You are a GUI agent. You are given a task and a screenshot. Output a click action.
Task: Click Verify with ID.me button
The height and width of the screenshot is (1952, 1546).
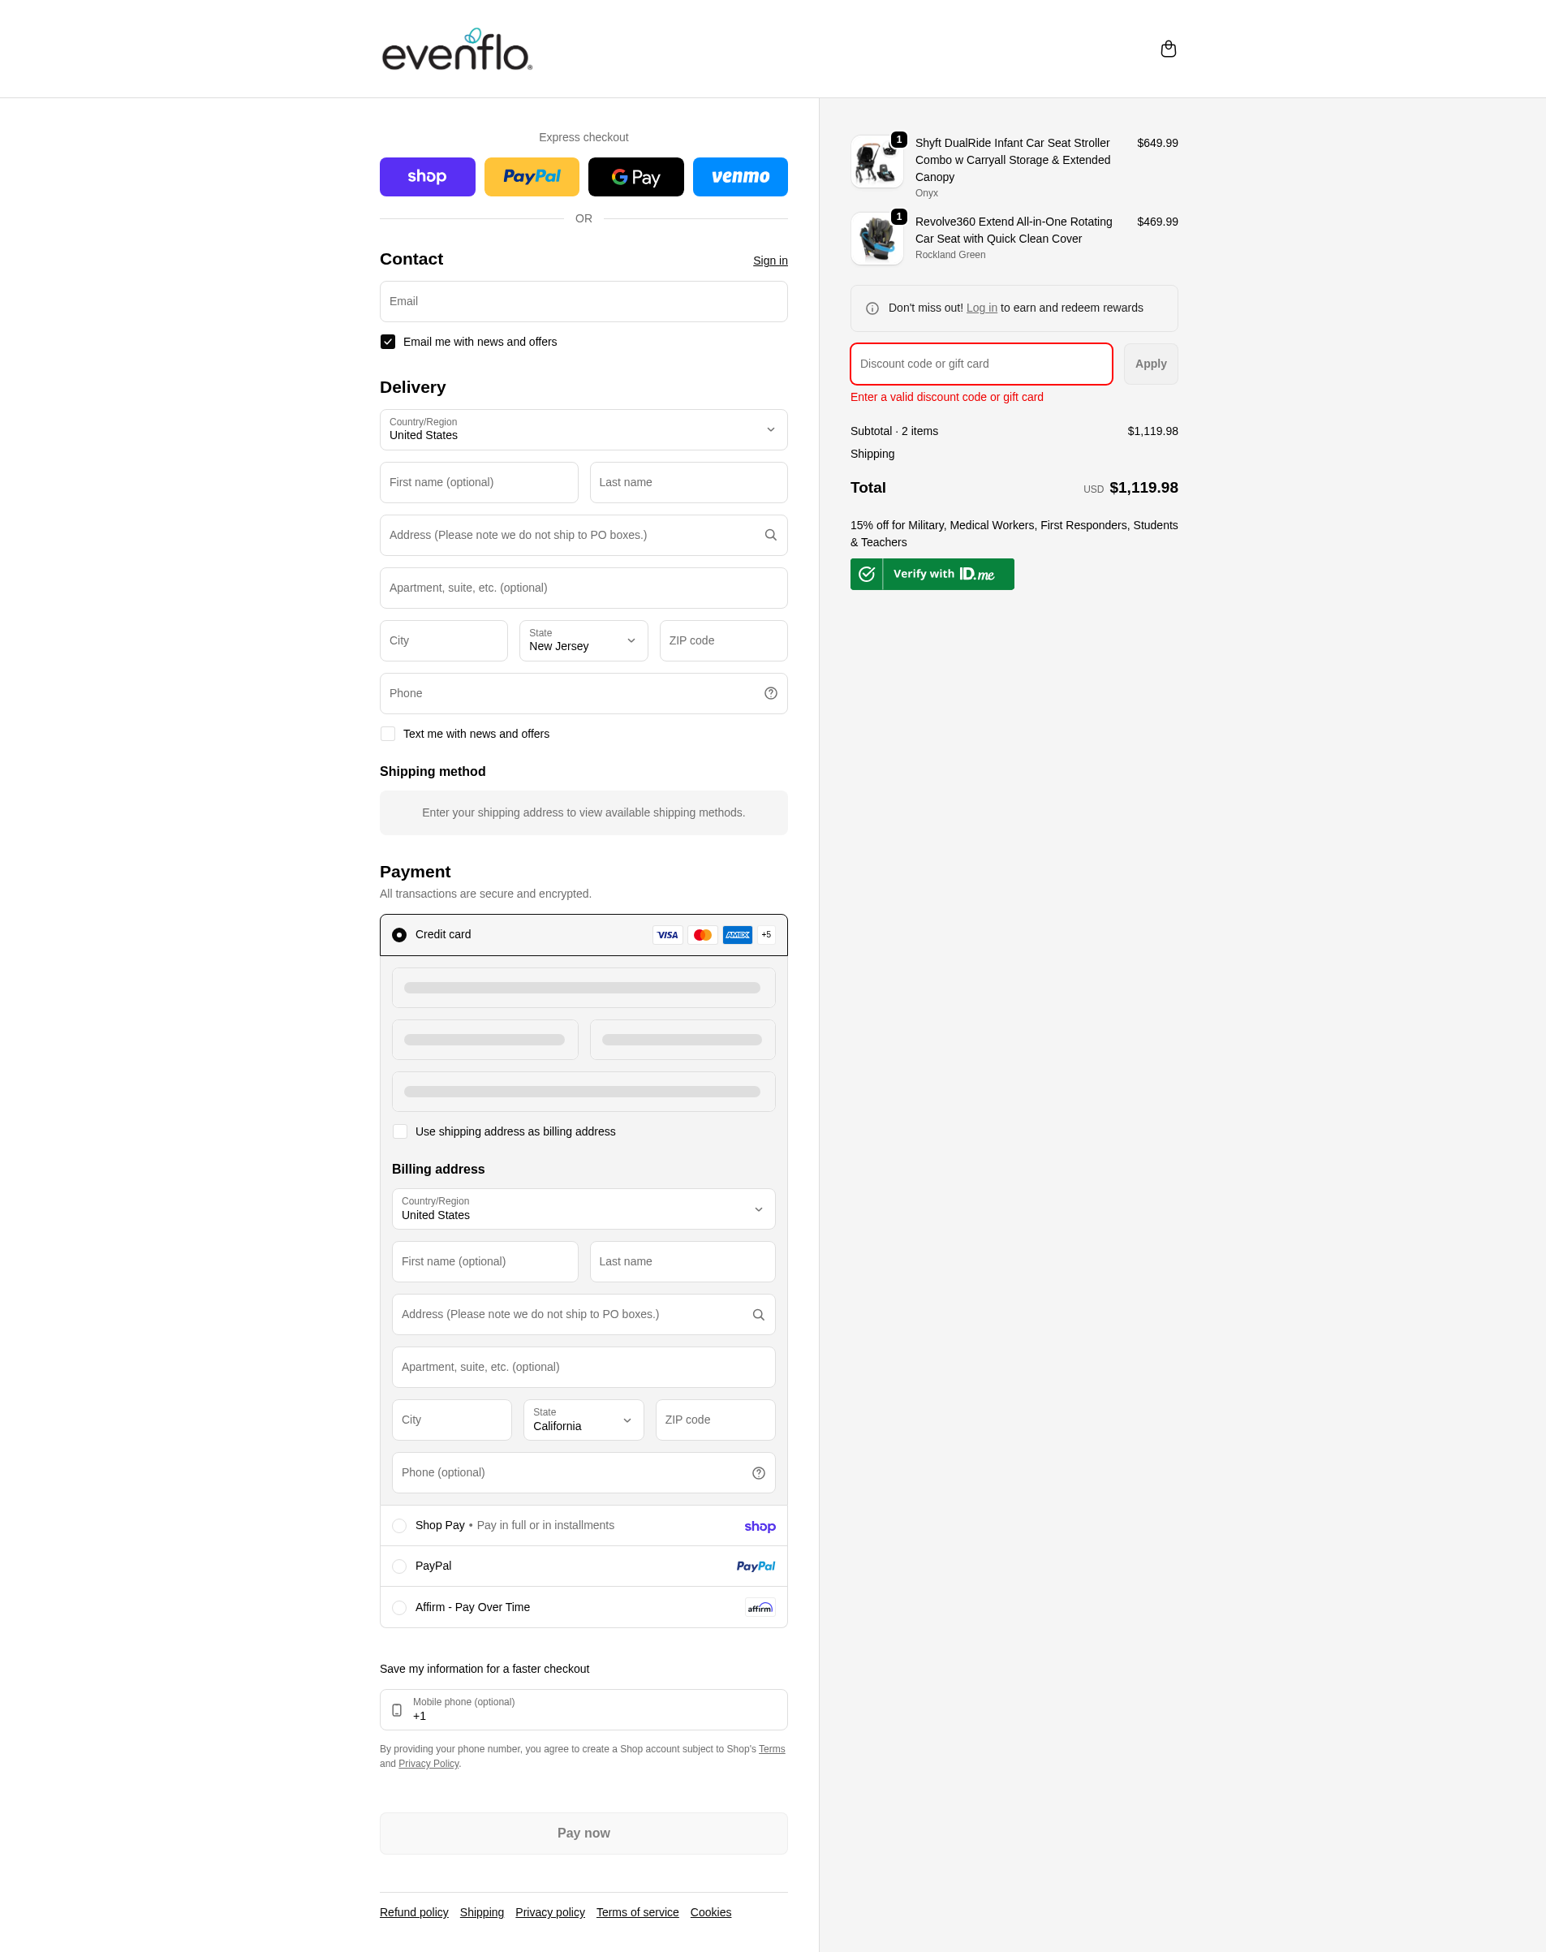[x=932, y=574]
